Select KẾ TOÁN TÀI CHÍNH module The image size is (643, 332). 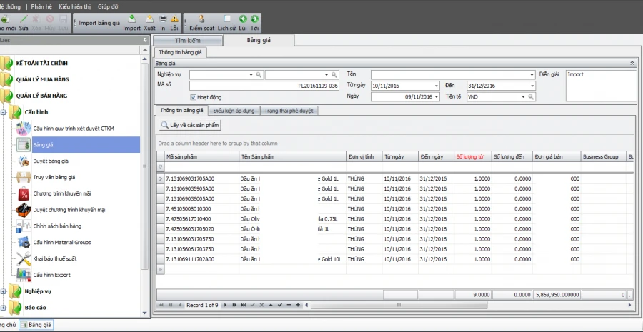click(x=42, y=64)
